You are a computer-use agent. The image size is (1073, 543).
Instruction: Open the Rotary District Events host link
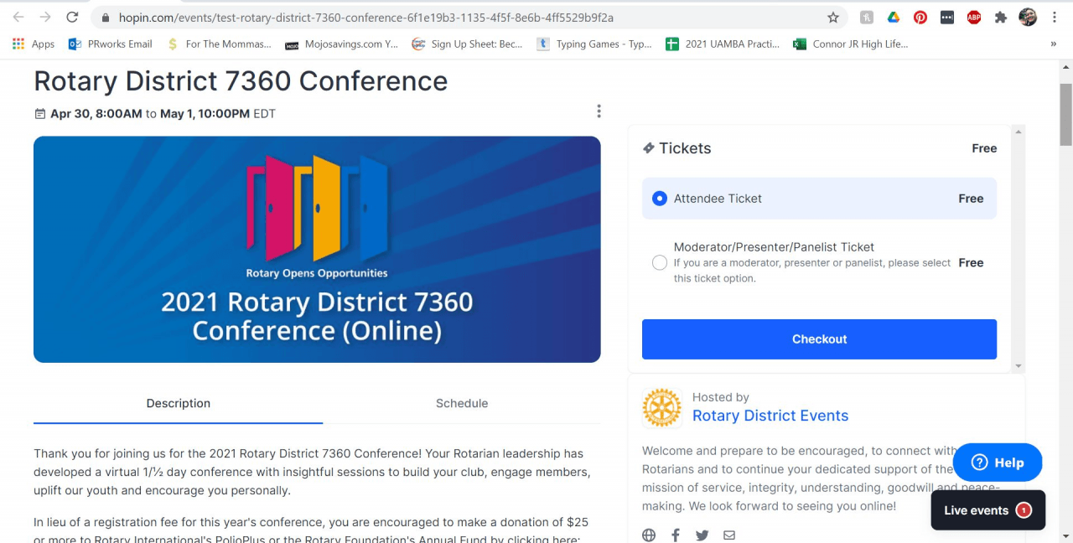coord(770,416)
